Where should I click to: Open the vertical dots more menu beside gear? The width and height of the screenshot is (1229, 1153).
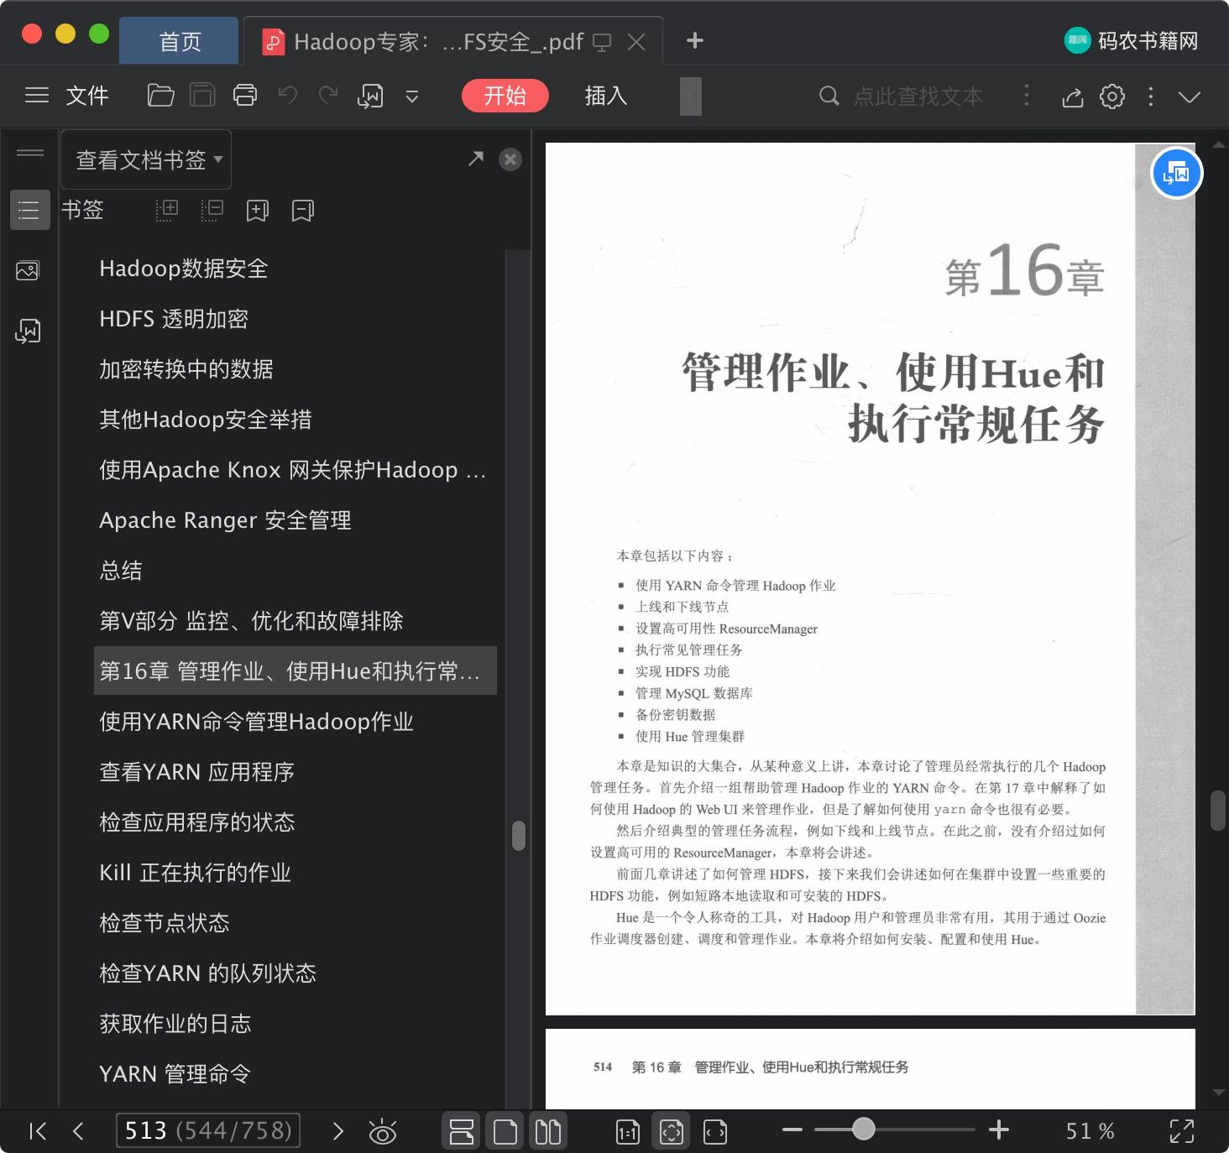pyautogui.click(x=1150, y=97)
